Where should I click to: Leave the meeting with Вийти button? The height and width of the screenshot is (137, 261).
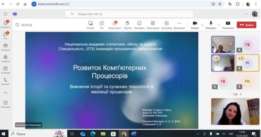pyautogui.click(x=246, y=25)
